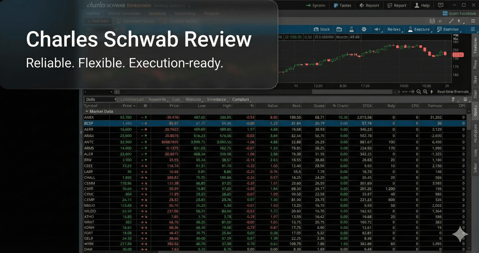Open the watchlist hamburger menu
479x253 pixels.
pos(465,99)
